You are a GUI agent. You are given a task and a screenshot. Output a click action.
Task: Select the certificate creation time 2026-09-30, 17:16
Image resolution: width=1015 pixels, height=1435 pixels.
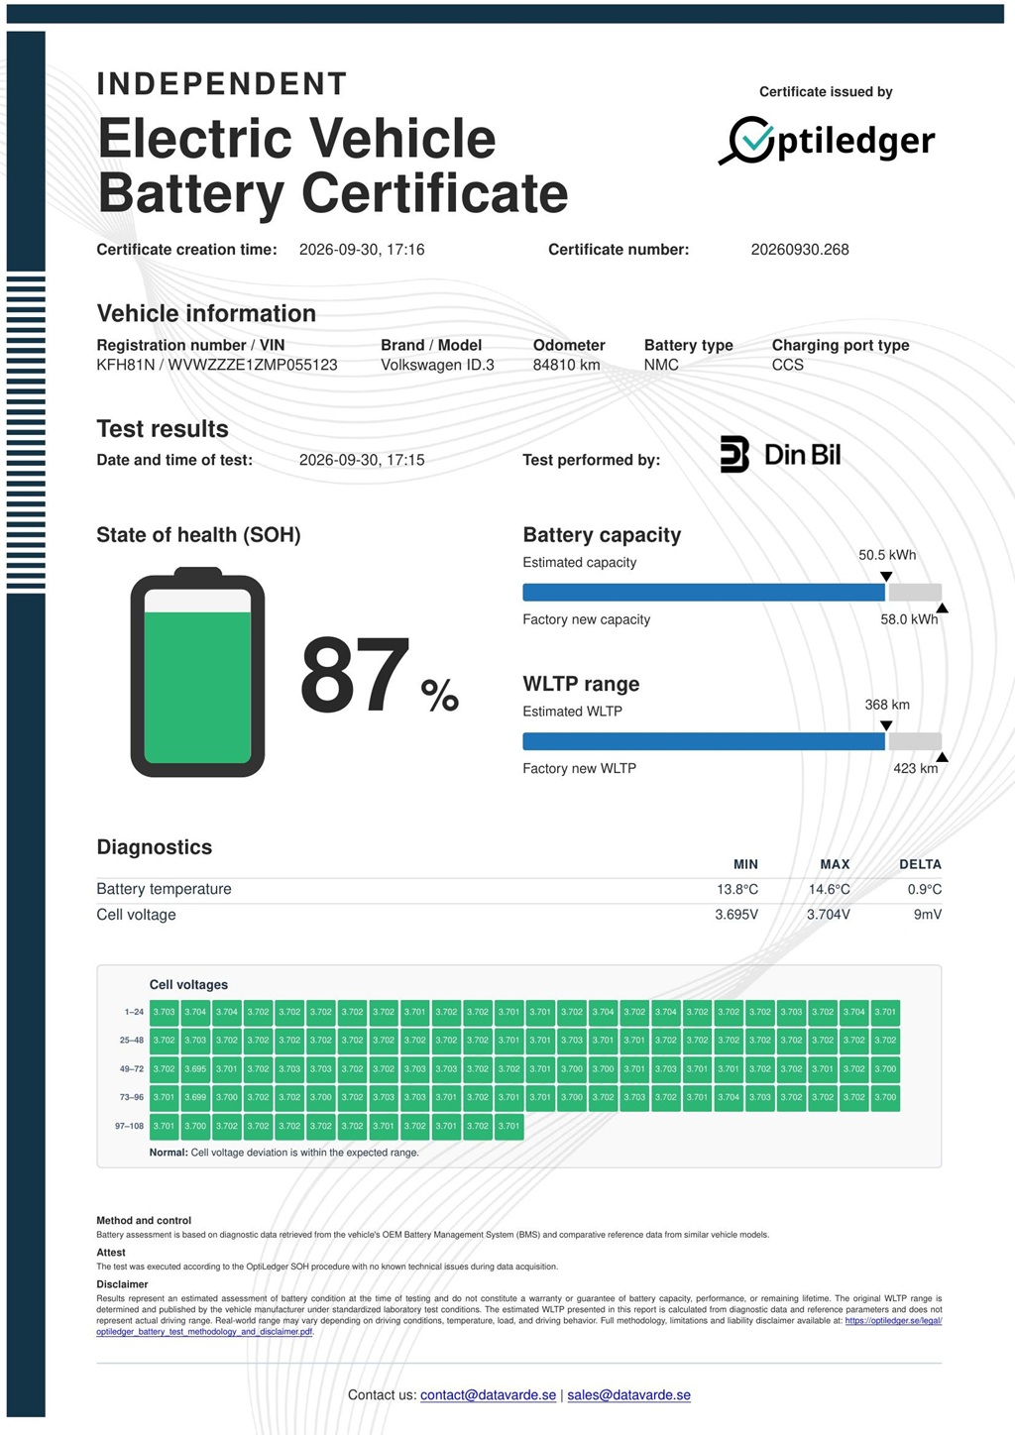click(x=362, y=250)
